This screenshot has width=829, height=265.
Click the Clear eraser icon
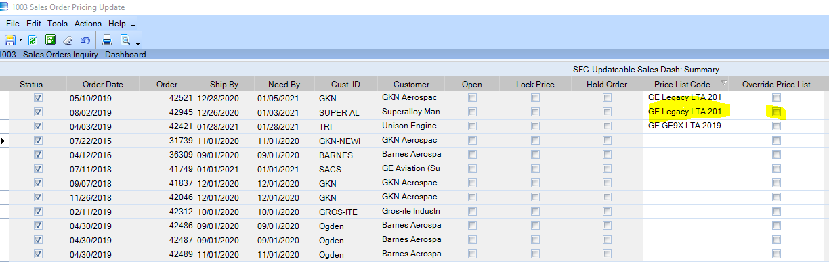67,40
